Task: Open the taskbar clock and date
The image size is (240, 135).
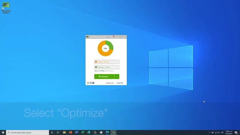Action: 229,132
